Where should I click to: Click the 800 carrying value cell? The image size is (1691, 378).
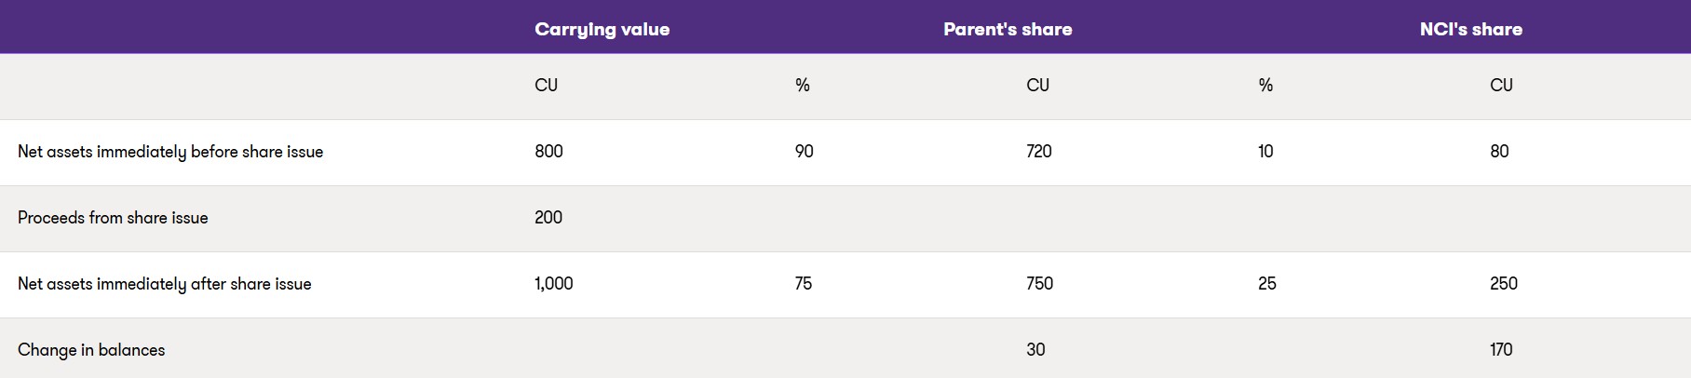548,152
